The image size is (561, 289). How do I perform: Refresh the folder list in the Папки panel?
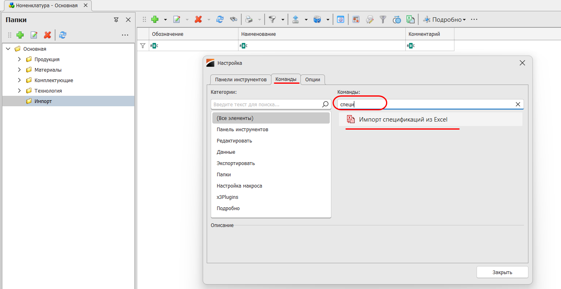pos(62,35)
